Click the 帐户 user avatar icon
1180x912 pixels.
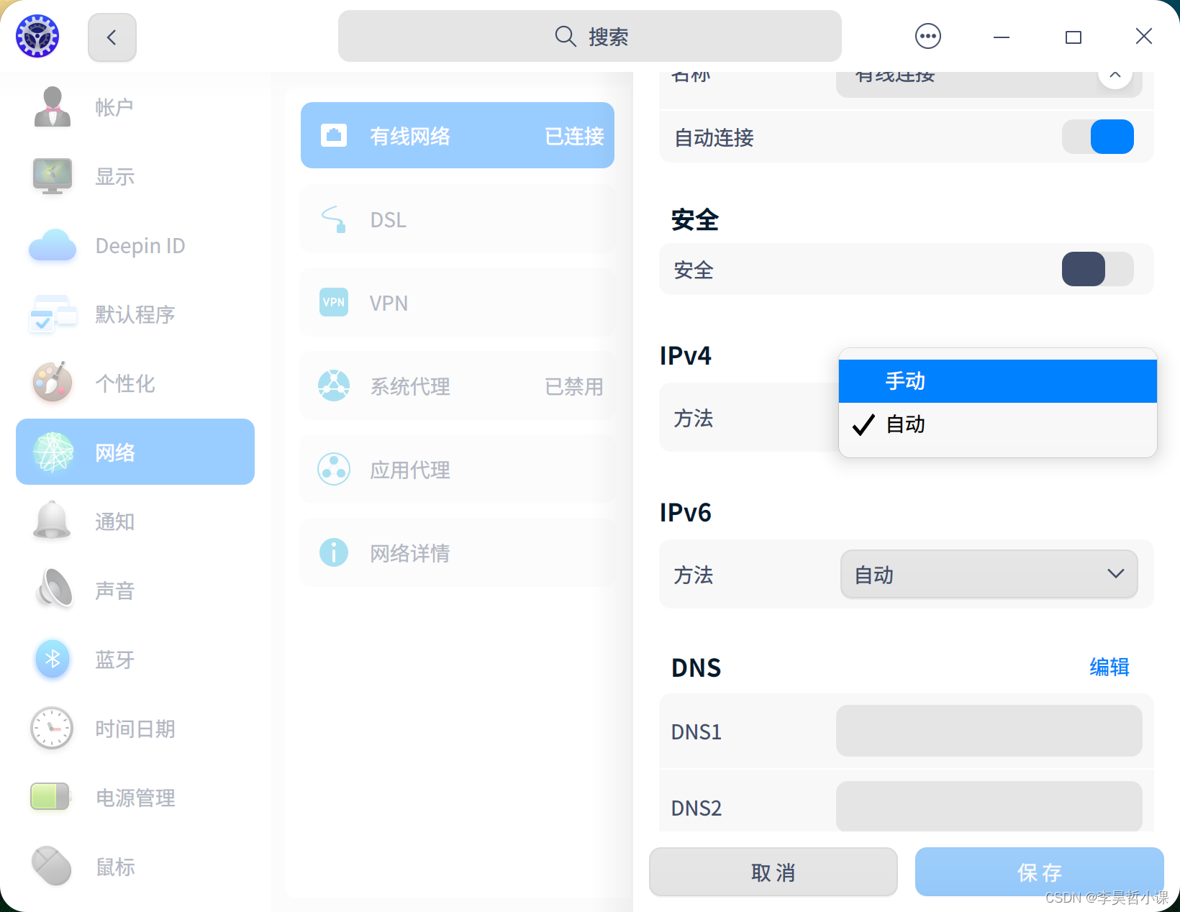[x=52, y=107]
